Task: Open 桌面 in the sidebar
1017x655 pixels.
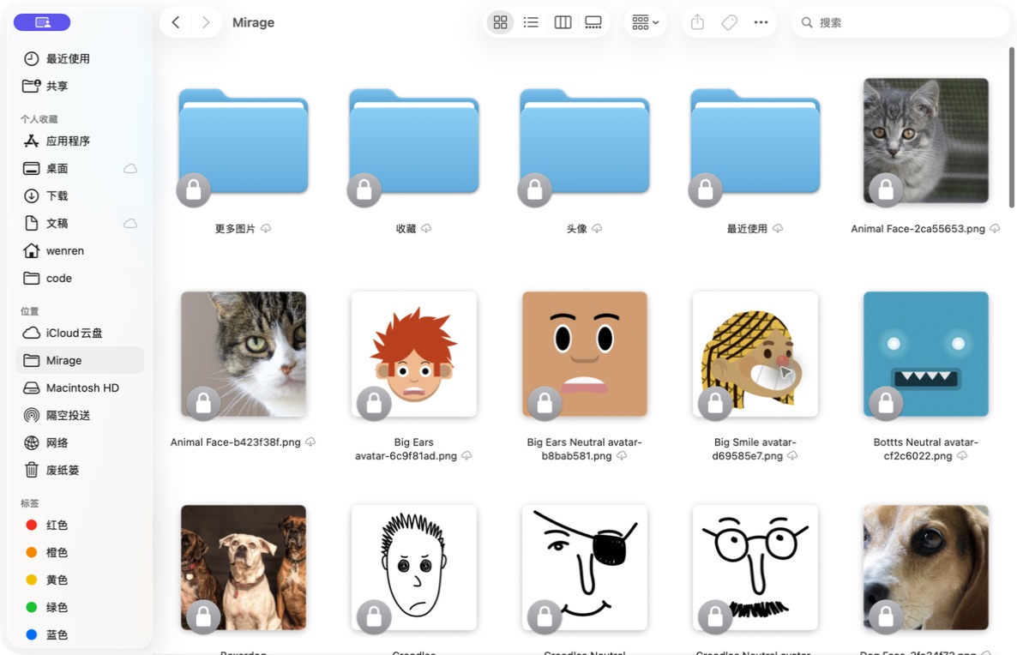Action: pyautogui.click(x=79, y=168)
